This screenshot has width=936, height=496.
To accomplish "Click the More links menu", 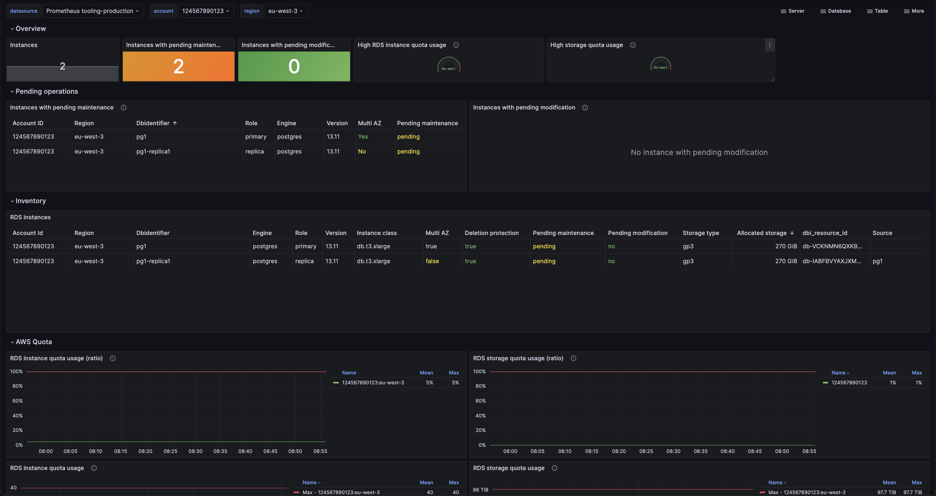I will point(914,11).
